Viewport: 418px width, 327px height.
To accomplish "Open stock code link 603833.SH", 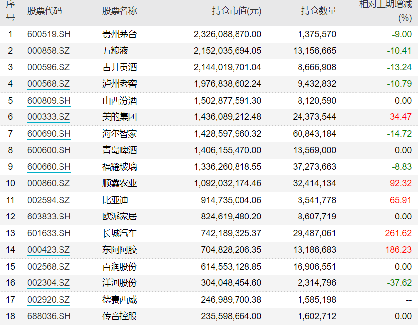I will (x=49, y=217).
